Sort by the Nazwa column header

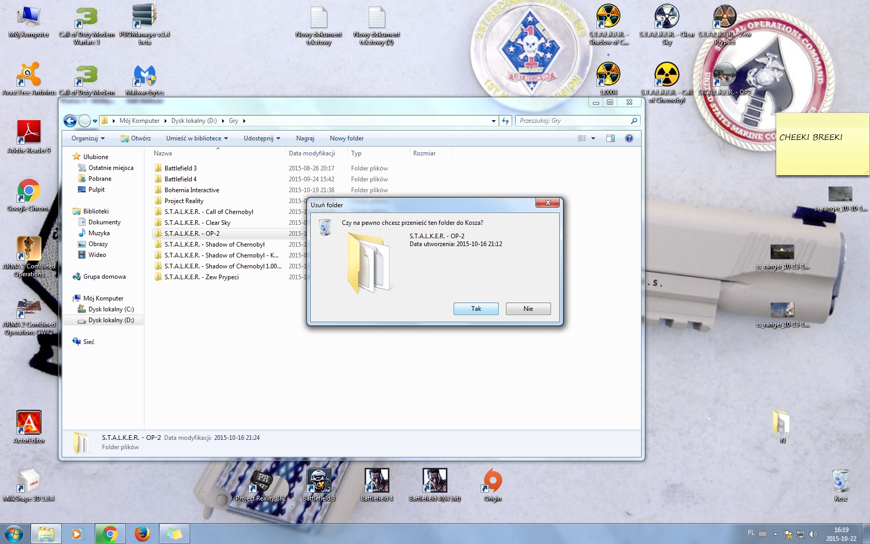(218, 153)
